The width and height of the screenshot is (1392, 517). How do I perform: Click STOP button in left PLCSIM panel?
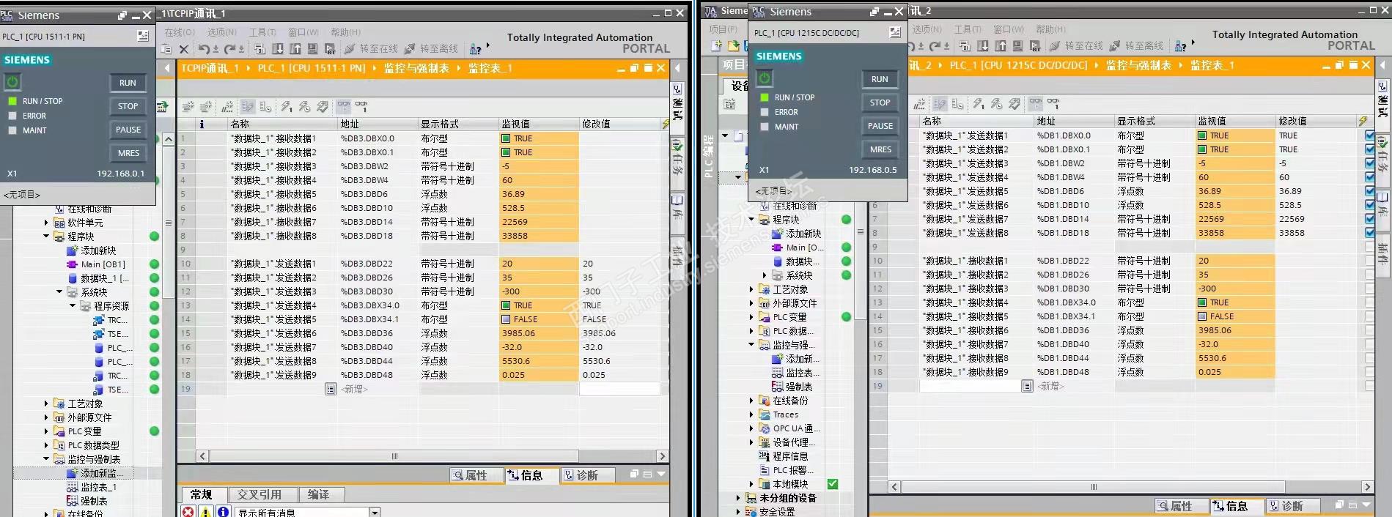pos(128,106)
